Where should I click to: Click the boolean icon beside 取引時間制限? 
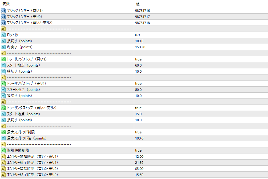tap(3, 150)
